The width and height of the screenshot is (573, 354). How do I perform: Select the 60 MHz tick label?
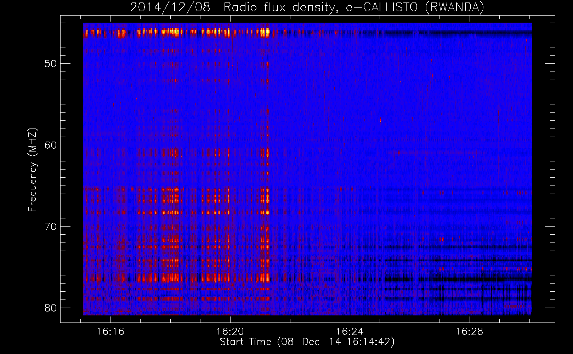coord(51,145)
